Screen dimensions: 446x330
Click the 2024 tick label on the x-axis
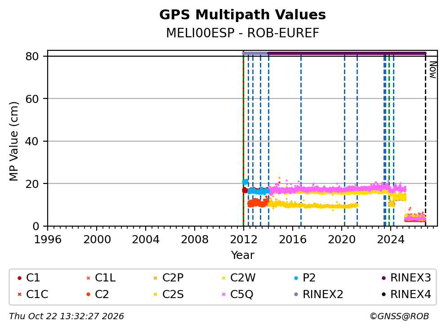point(391,240)
